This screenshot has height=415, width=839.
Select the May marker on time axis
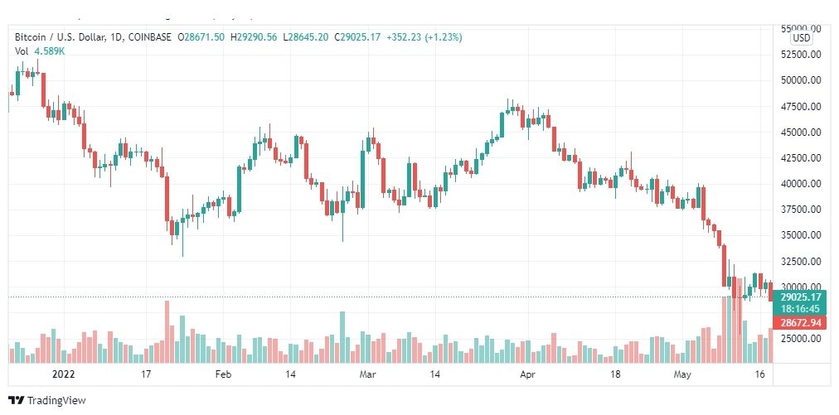pos(681,374)
